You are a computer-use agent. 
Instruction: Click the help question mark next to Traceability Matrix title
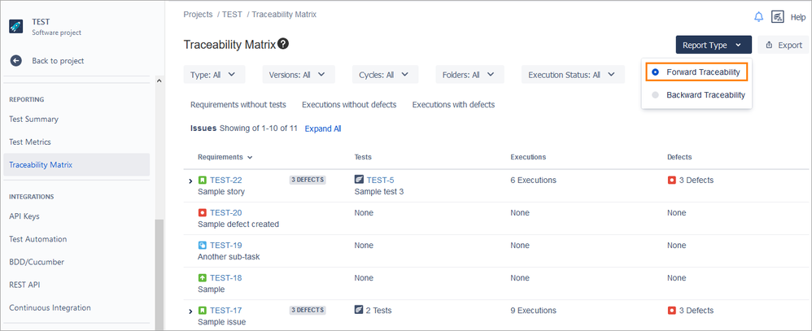(x=283, y=44)
